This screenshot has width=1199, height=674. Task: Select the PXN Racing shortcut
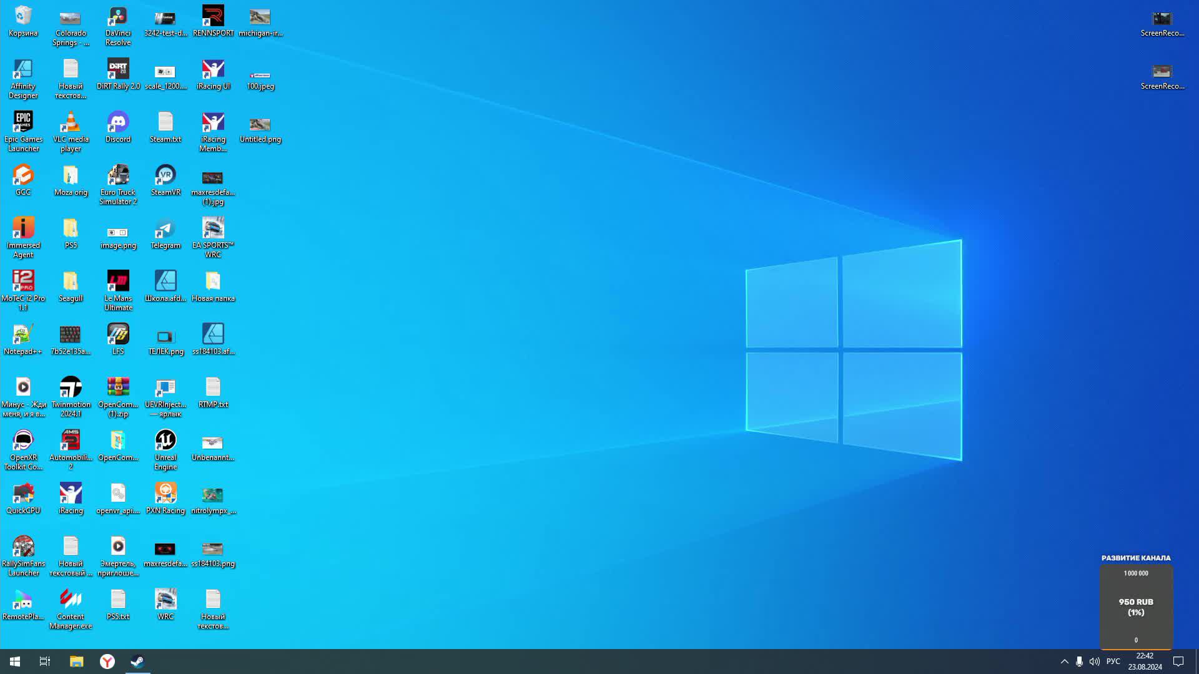(x=165, y=499)
